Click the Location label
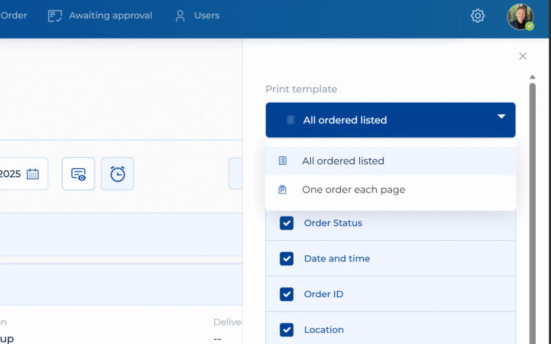 pos(324,330)
